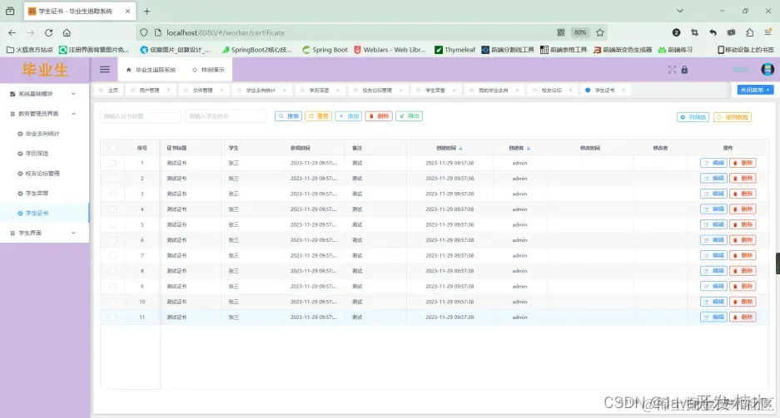
Task: Focus the 请输入学生姓名 input field
Action: tap(226, 116)
